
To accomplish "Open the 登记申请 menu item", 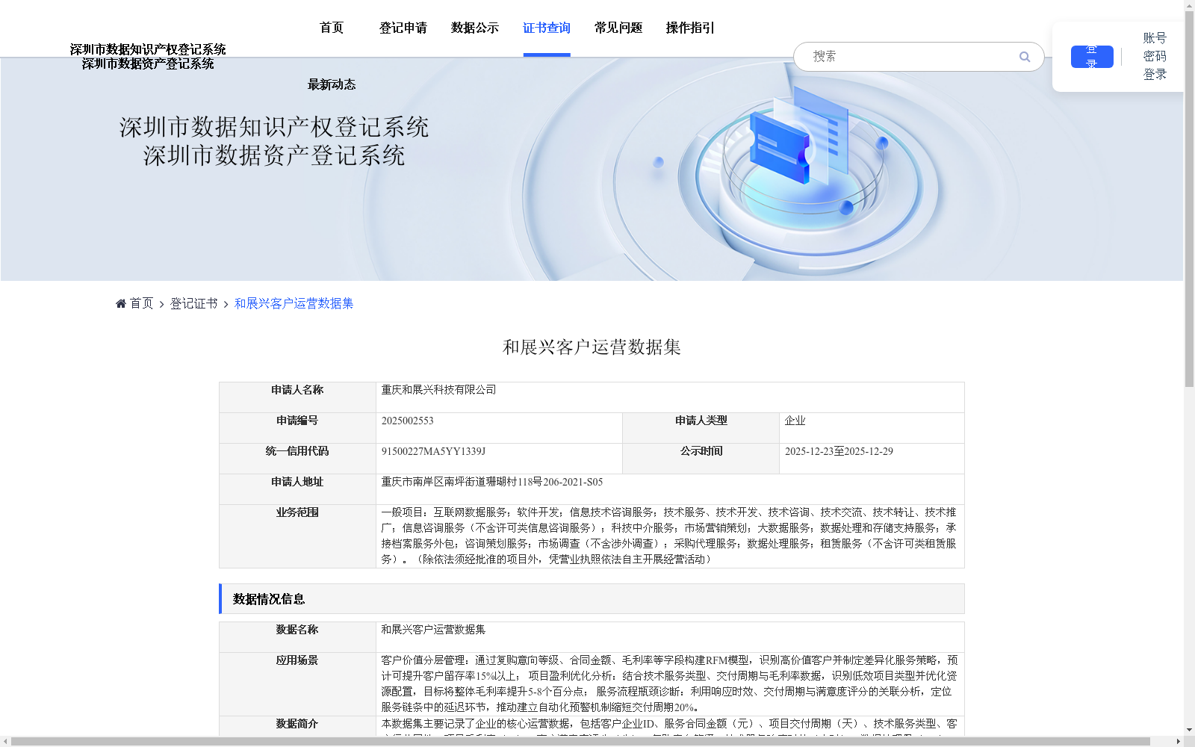I will pyautogui.click(x=403, y=28).
